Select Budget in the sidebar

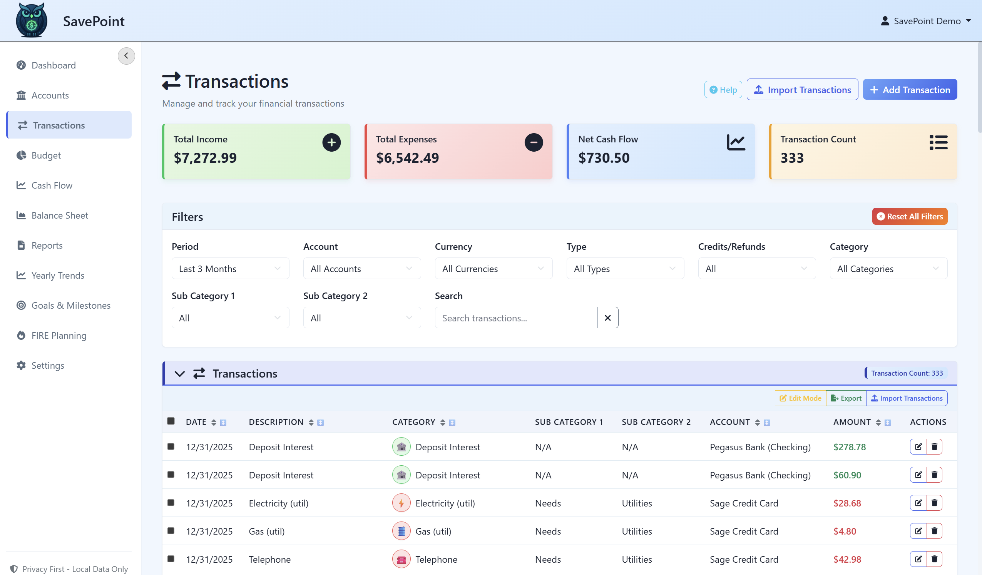point(46,155)
